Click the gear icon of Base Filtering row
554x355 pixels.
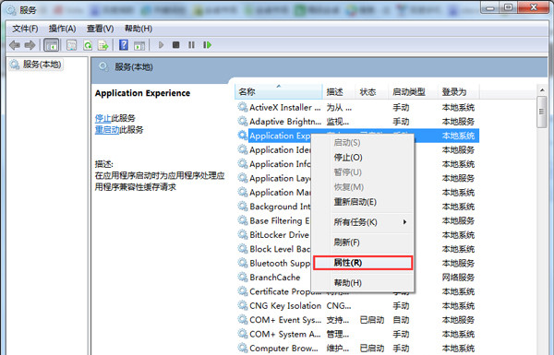(x=243, y=220)
